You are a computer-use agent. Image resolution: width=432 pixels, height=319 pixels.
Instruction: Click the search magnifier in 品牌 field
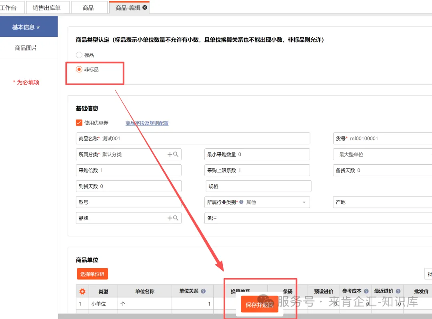(x=176, y=218)
